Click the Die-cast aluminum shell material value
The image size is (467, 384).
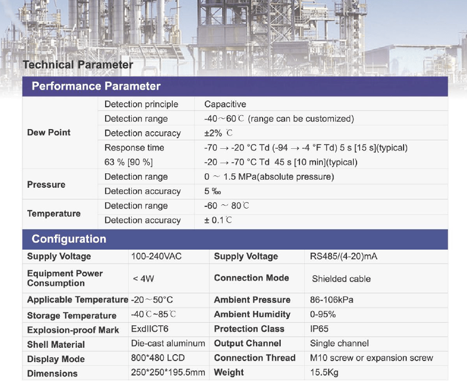[168, 343]
